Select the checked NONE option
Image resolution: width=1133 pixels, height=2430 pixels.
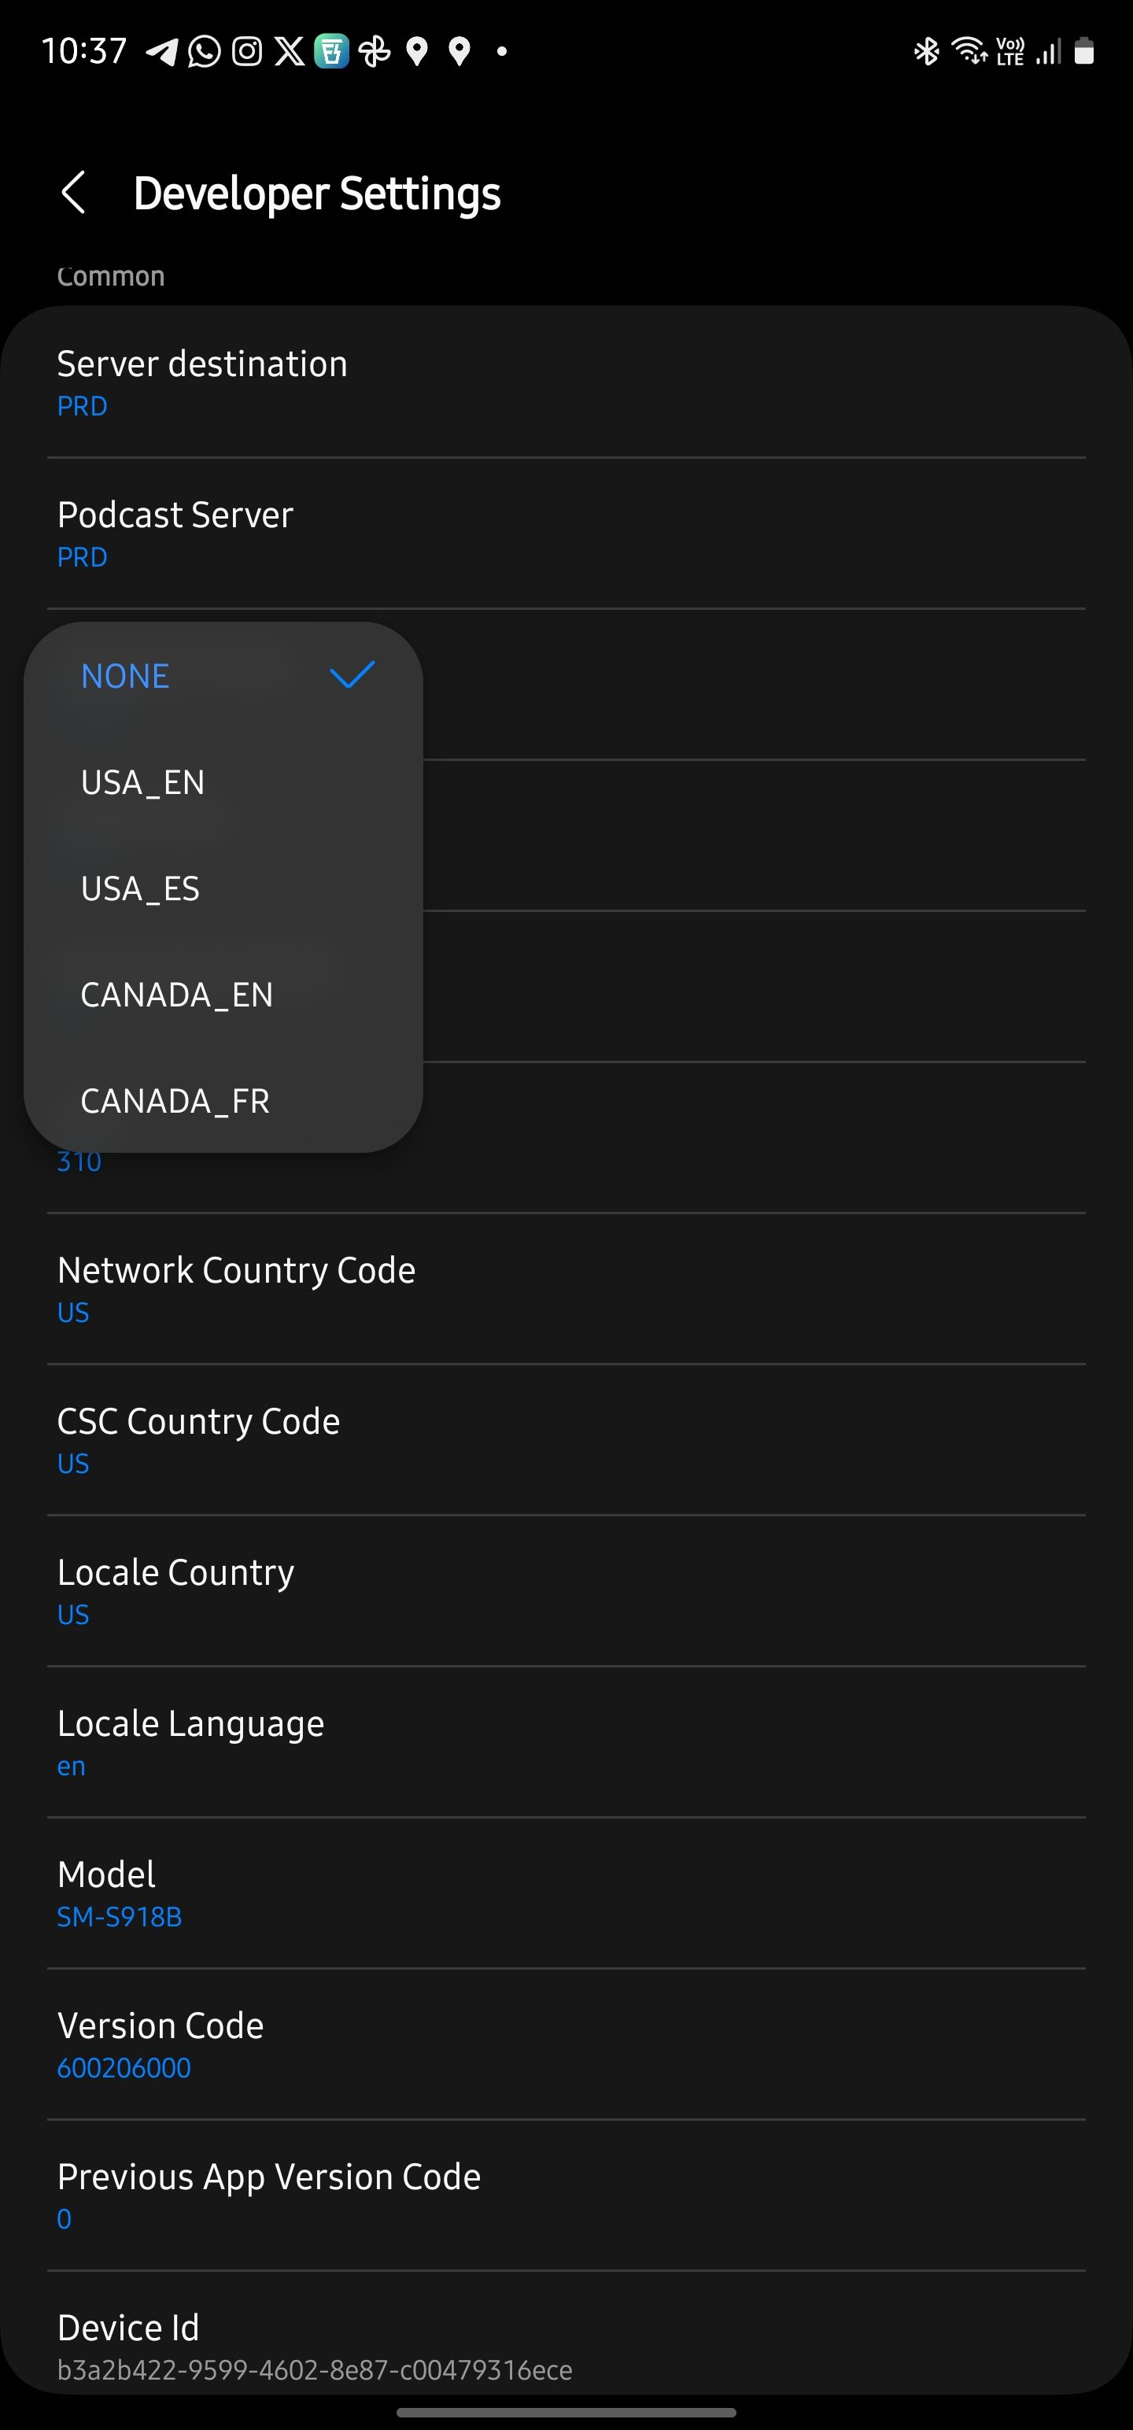(223, 677)
